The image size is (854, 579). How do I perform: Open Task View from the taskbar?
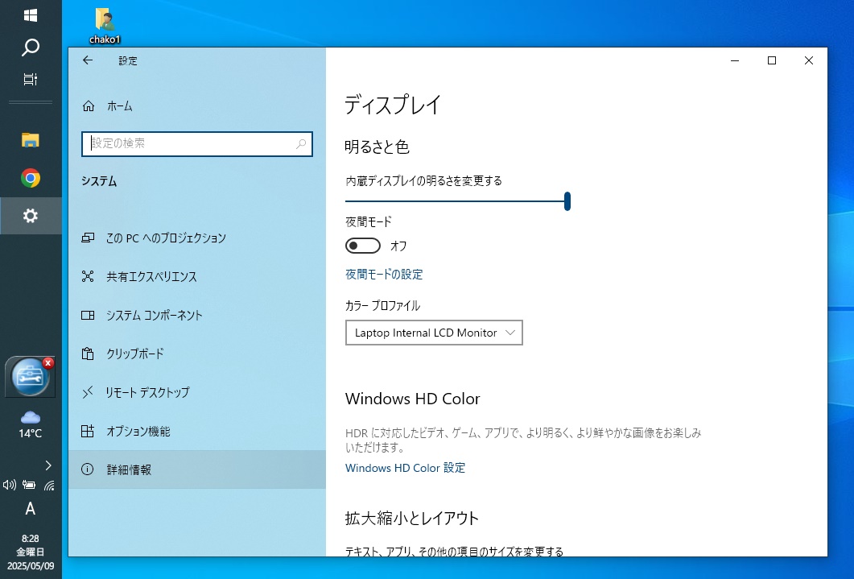(x=31, y=80)
